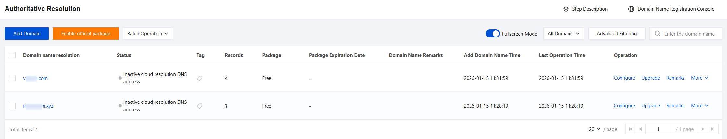The image size is (727, 139).
Task: Click Configure for the .xyz domain
Action: tap(624, 106)
